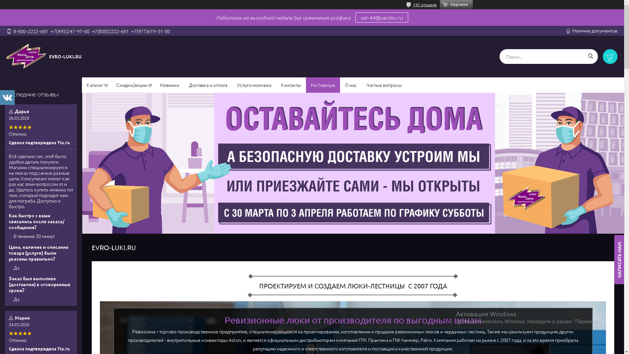Open the Контакты menu item
Screen dimensions: 629x354
coord(291,85)
